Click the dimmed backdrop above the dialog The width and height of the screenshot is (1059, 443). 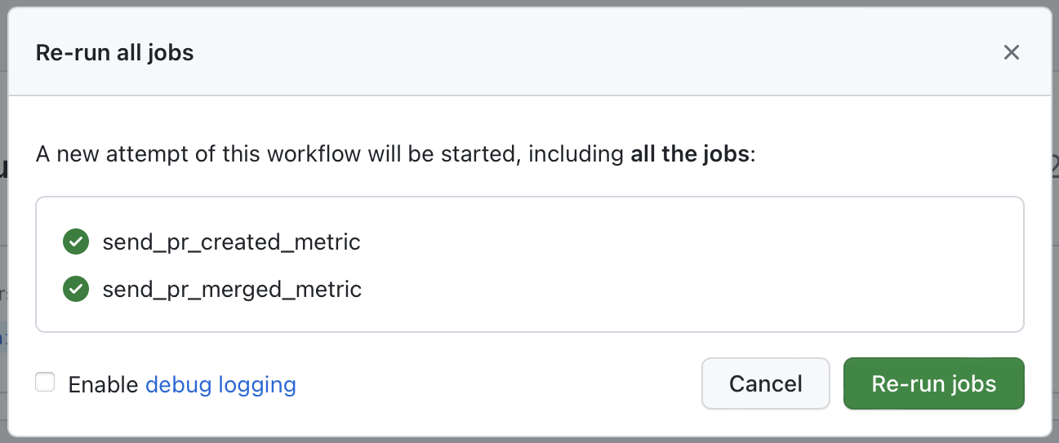point(529,2)
